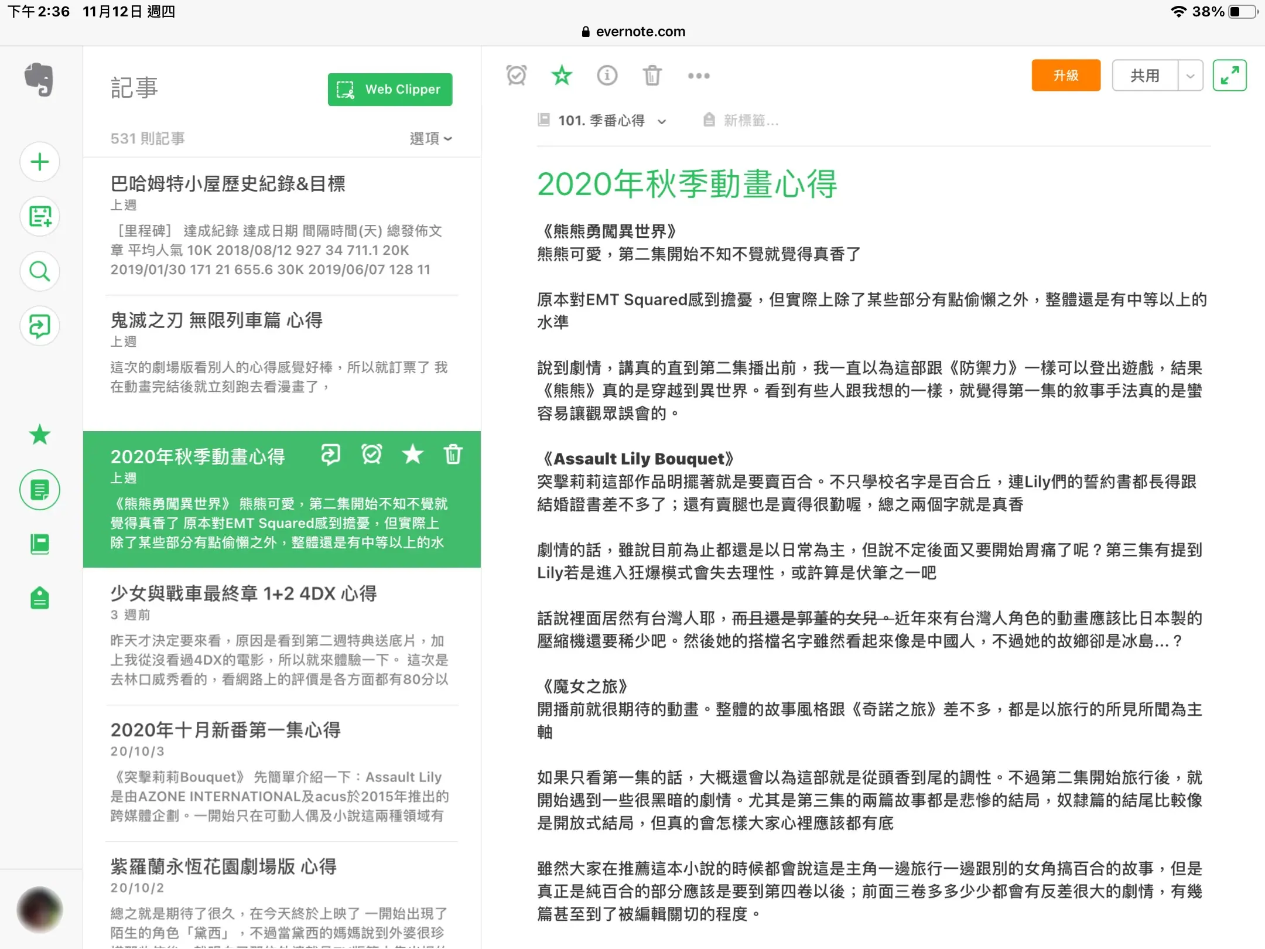Open Notebooks icon in sidebar

click(40, 544)
